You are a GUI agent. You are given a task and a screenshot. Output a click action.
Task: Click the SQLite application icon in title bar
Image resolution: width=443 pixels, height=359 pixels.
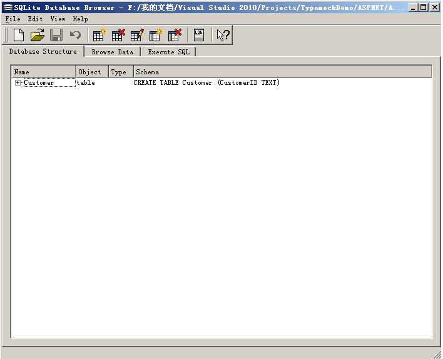pyautogui.click(x=8, y=7)
